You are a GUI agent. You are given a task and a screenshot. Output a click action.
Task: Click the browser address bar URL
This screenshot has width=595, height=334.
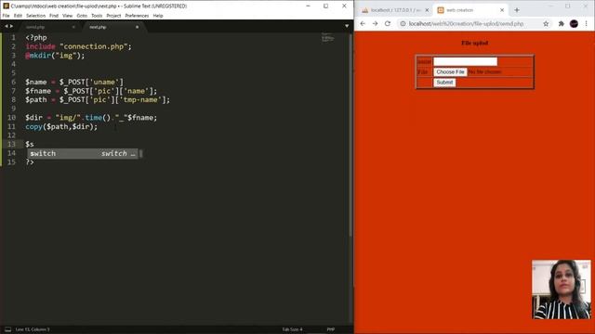(x=466, y=23)
